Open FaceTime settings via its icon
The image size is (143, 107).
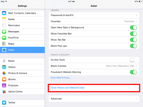4,38
